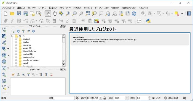
Task: Click the messages log speech bubble
Action: click(x=184, y=98)
